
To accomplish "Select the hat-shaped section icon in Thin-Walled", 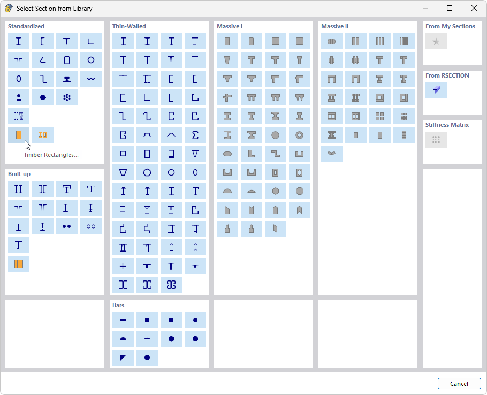I will pos(147,135).
